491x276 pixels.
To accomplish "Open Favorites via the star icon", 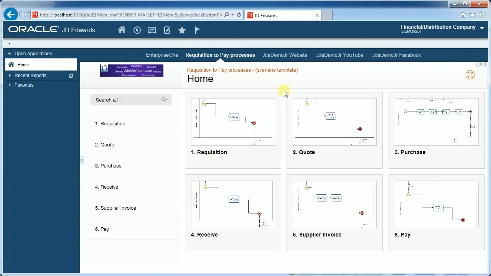I will 182,30.
